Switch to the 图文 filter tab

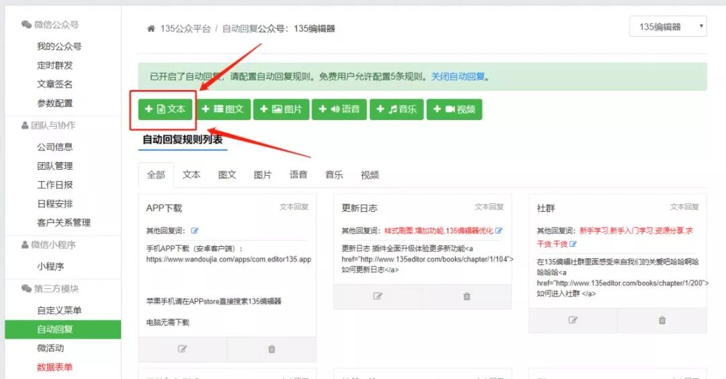click(227, 174)
